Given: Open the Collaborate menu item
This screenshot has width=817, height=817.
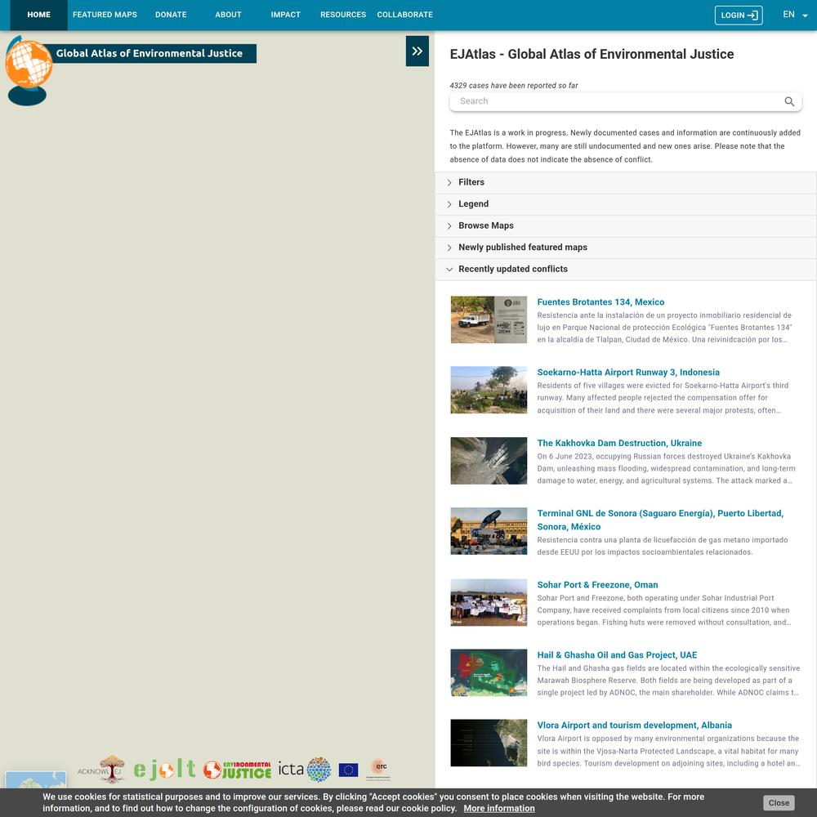Looking at the screenshot, I should (405, 15).
